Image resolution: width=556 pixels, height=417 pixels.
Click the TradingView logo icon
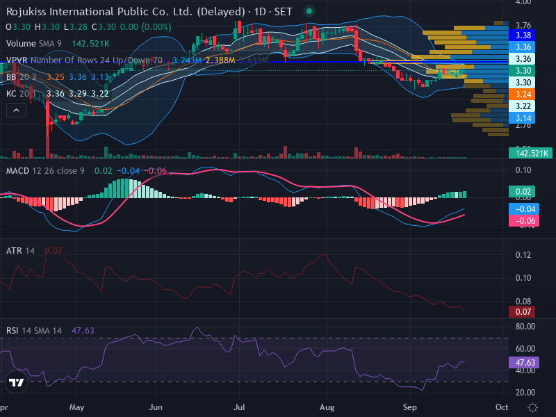pyautogui.click(x=16, y=382)
